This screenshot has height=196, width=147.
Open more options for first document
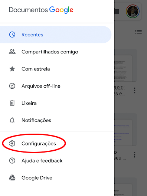click(x=134, y=90)
